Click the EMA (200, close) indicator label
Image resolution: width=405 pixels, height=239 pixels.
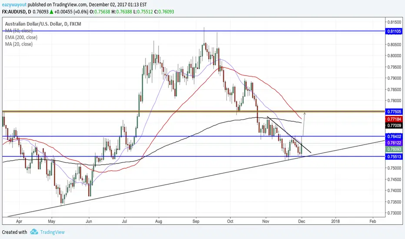(x=21, y=37)
